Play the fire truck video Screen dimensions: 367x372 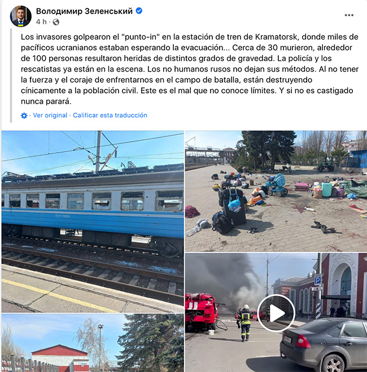(276, 313)
